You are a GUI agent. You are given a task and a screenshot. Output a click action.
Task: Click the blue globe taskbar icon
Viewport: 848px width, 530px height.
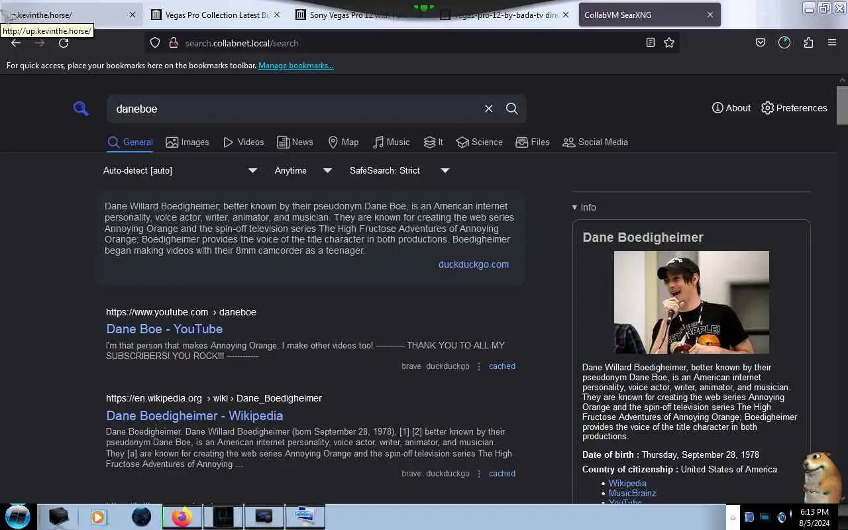click(x=141, y=517)
